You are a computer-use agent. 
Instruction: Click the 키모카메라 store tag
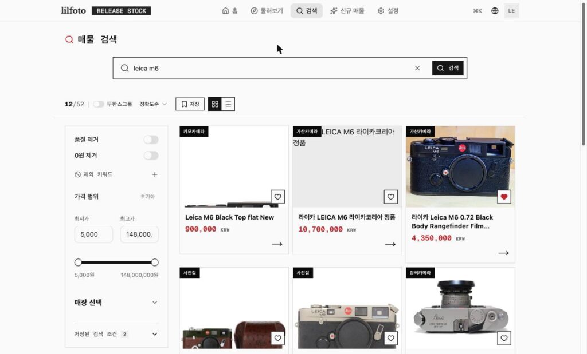click(x=194, y=132)
